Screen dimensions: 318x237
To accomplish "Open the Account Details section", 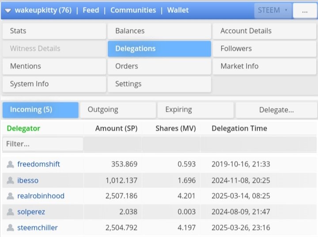I will coord(265,31).
